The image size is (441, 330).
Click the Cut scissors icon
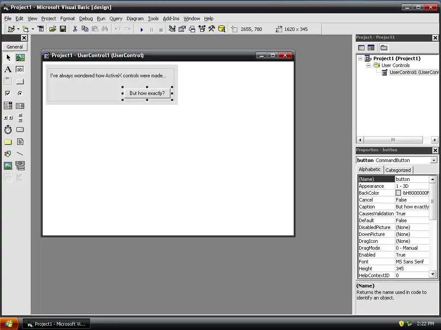tap(75, 29)
